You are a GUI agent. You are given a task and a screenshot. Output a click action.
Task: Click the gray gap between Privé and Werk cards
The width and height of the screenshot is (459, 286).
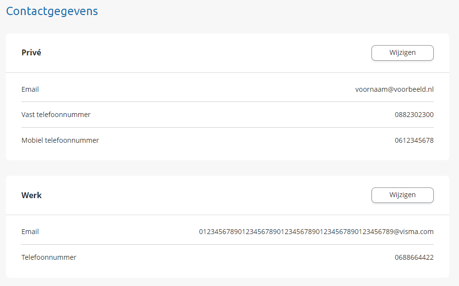click(228, 168)
